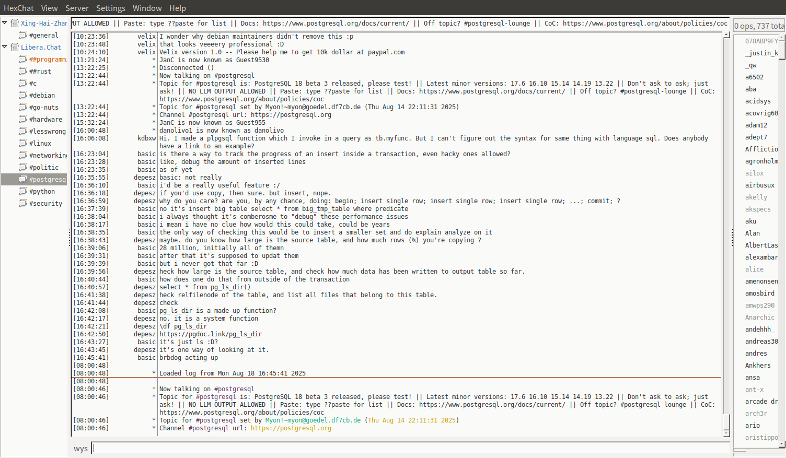Click 'Loaded log from Mon Aug 18' line
786x458 pixels.
[x=233, y=373]
